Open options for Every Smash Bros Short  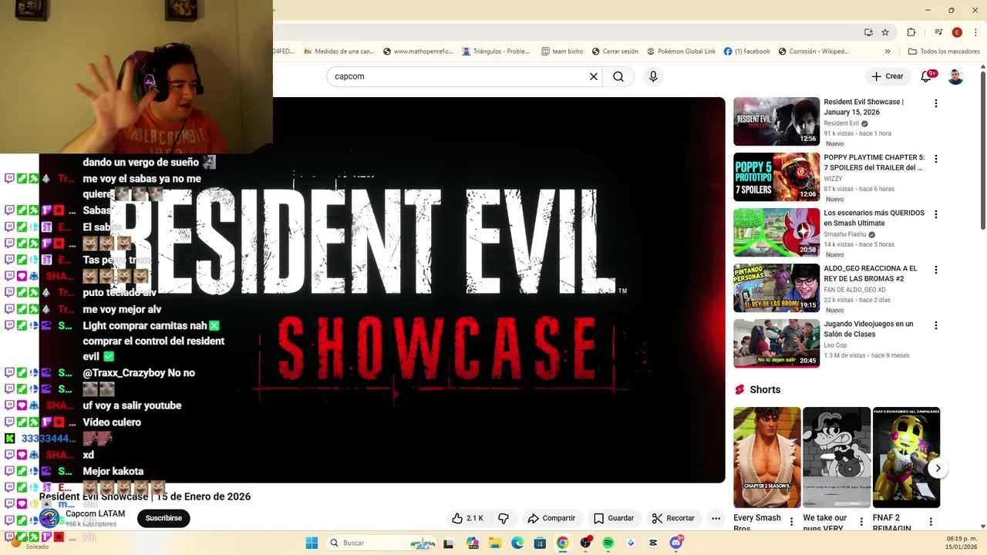tap(791, 522)
